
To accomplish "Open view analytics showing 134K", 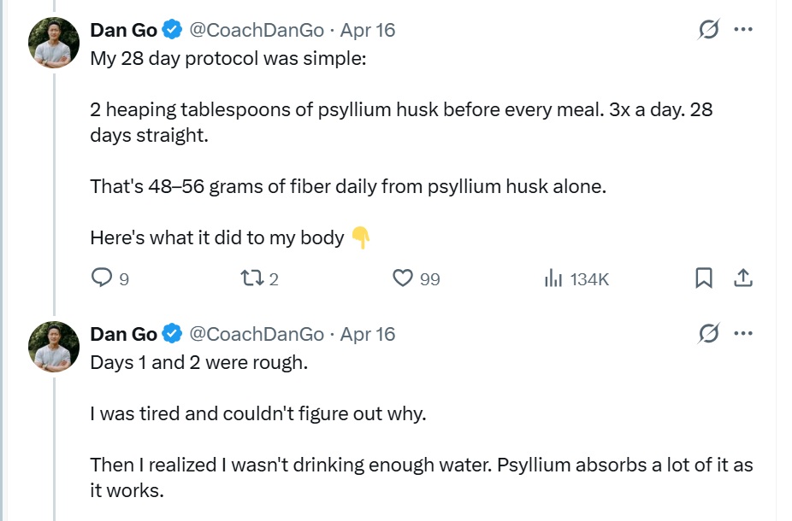I will [553, 278].
